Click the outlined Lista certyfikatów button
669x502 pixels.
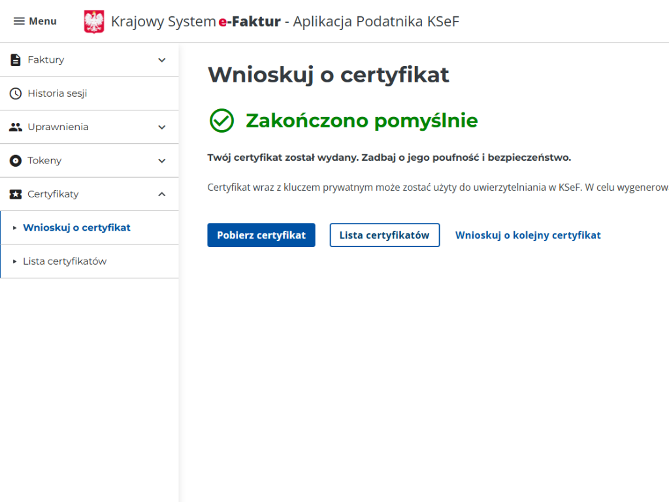384,235
